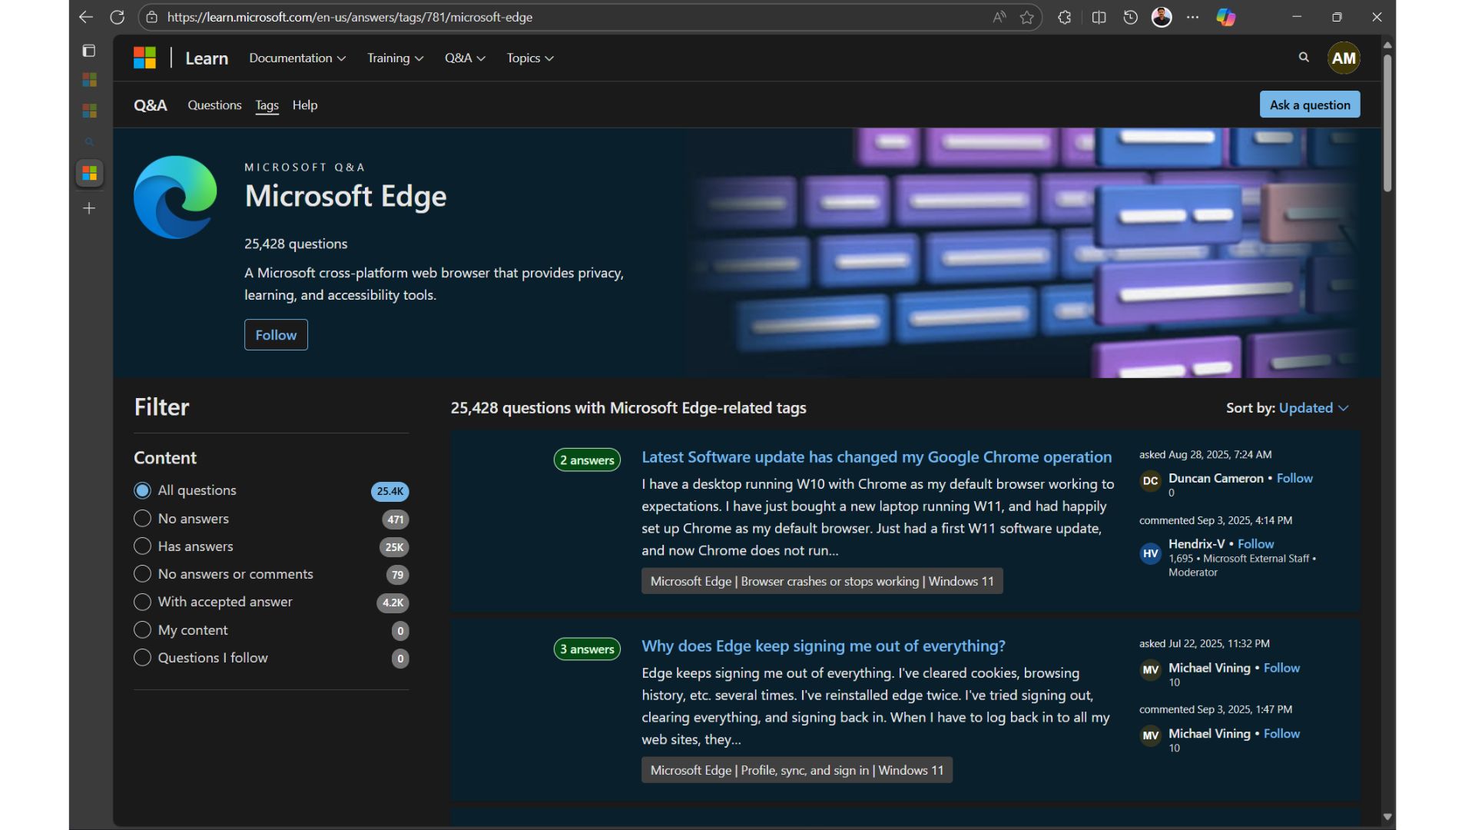Click the Read aloud icon in address bar
Image resolution: width=1475 pixels, height=830 pixels.
pyautogui.click(x=999, y=17)
